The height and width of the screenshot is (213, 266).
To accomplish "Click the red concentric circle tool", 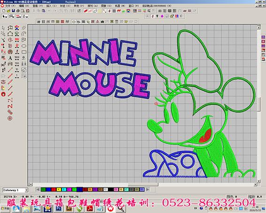I will click(x=10, y=118).
